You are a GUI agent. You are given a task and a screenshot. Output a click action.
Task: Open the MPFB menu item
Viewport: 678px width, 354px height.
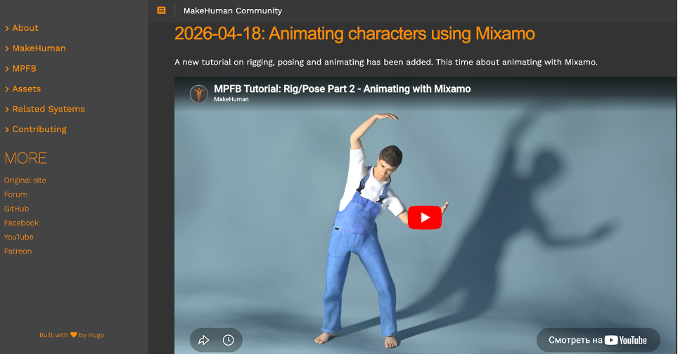[24, 69]
